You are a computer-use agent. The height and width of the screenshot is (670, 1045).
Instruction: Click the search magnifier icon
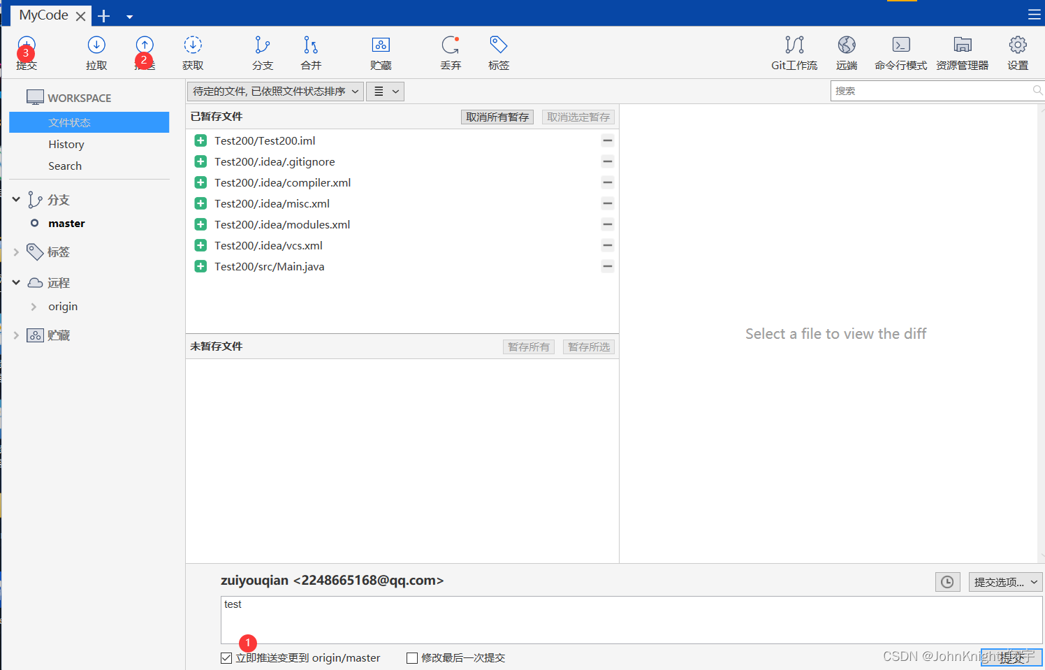click(1037, 91)
